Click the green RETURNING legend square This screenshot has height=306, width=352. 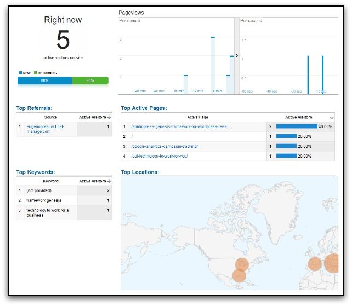click(x=35, y=73)
